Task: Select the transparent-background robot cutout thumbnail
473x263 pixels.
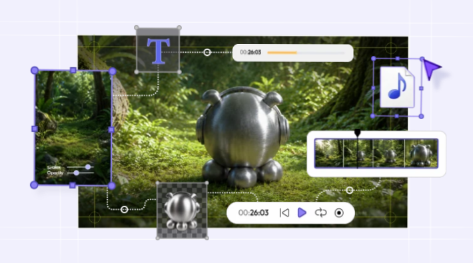Action: point(182,210)
